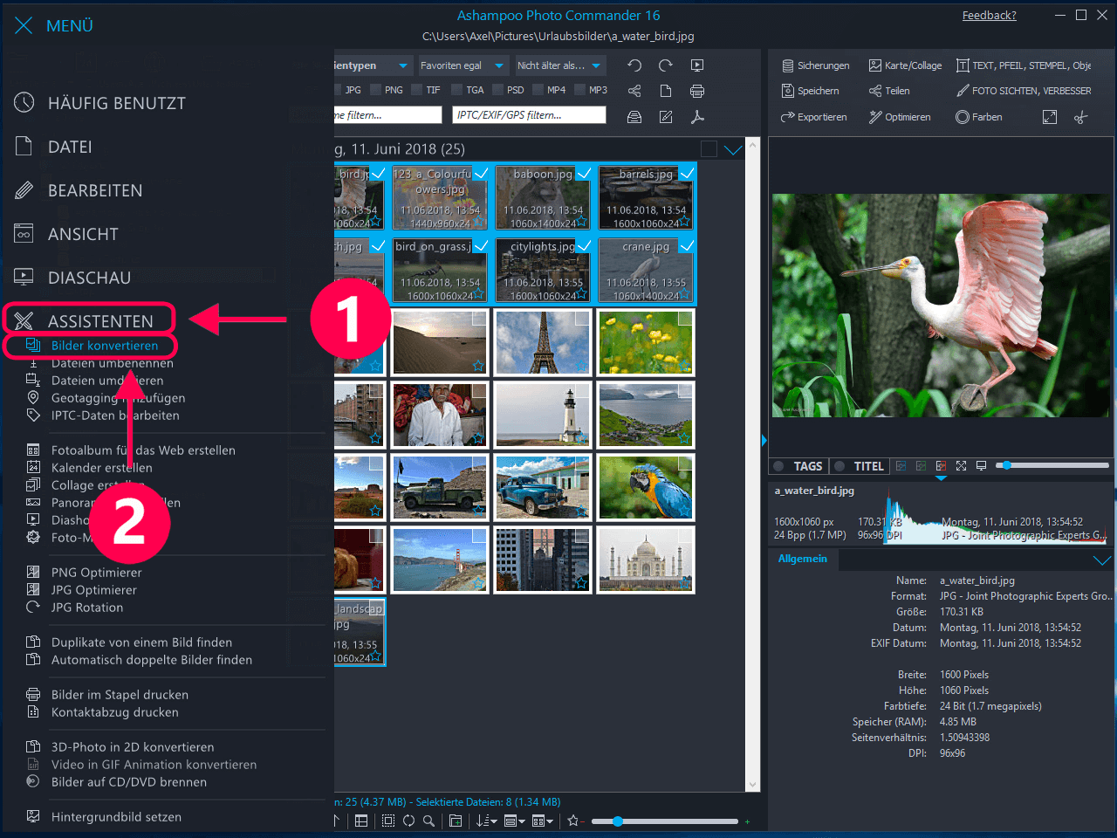Click the new folder icon in the bottom toolbar

click(x=456, y=821)
